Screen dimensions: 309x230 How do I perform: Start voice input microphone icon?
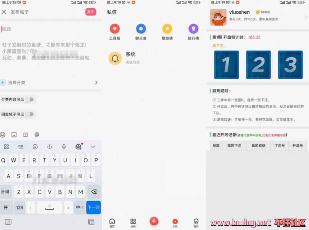coord(64,146)
